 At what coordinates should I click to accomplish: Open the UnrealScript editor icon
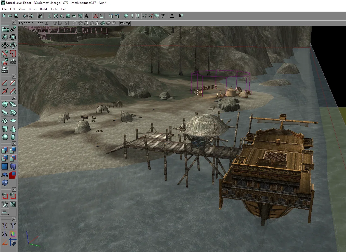pos(102,16)
